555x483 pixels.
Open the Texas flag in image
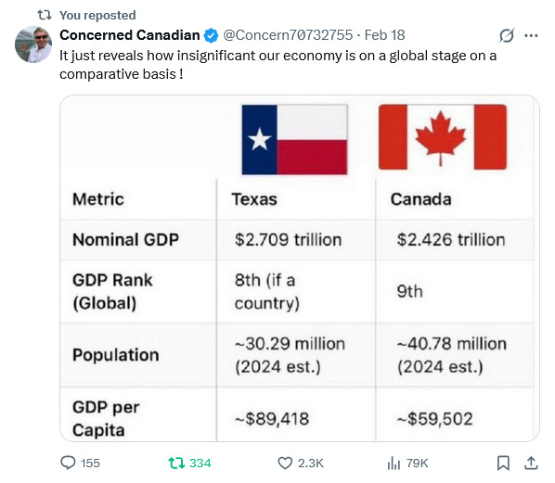[x=294, y=139]
